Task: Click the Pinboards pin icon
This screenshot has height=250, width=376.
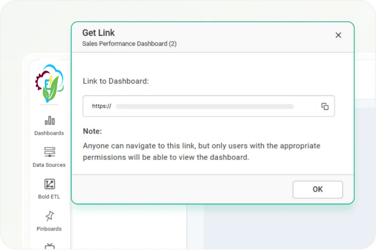Action: click(x=50, y=216)
